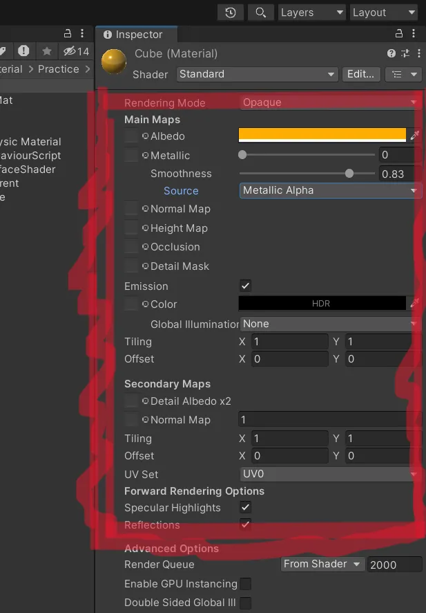Click the exclamation error filter icon
The width and height of the screenshot is (426, 613).
coord(23,51)
